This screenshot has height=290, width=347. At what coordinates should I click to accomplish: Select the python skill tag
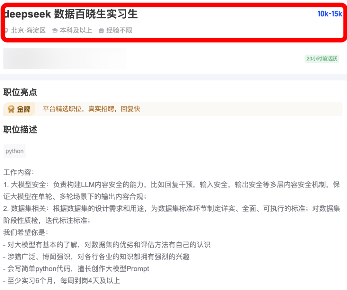14,151
